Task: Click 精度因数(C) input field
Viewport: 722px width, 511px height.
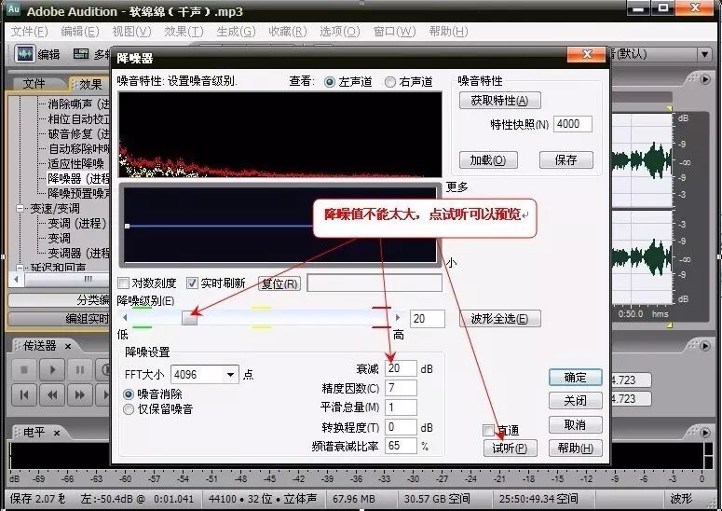Action: pos(401,388)
